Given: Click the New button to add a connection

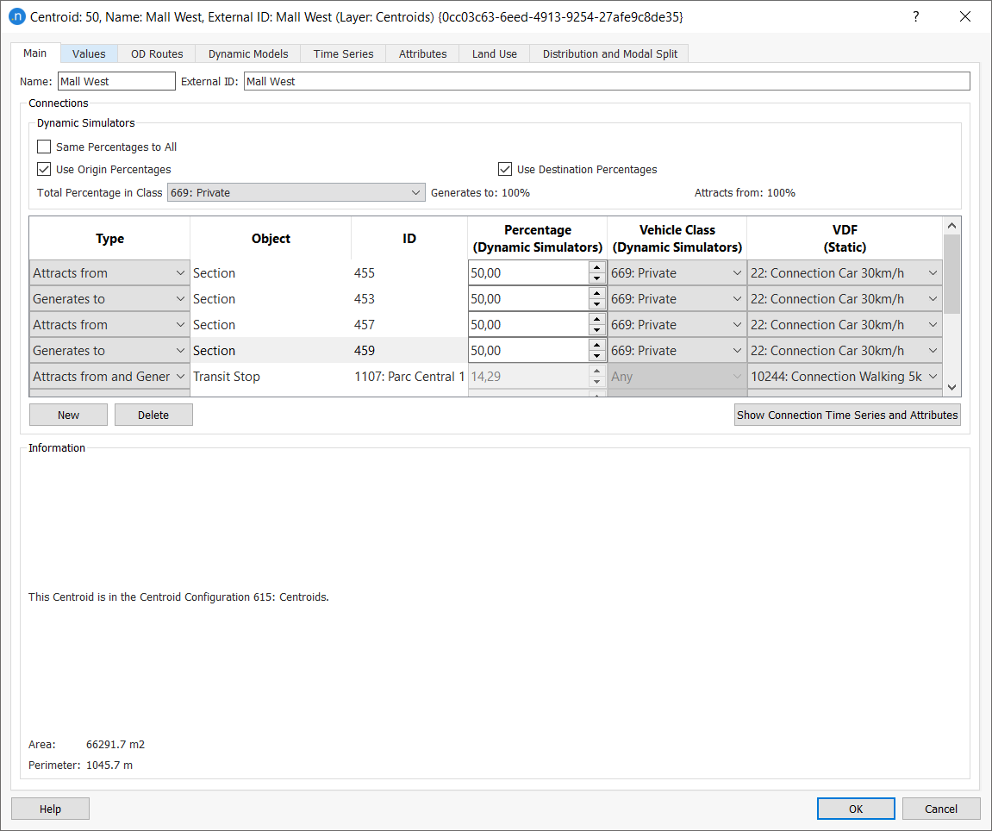Looking at the screenshot, I should tap(68, 415).
